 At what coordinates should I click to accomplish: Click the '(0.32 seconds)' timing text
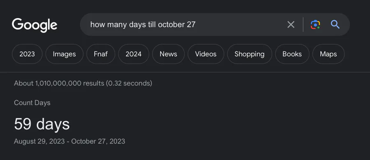coord(129,83)
